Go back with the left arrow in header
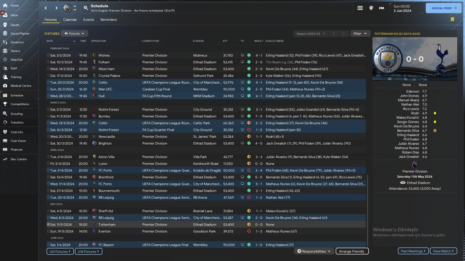Screen dimensions: 465x261 coord(45,8)
